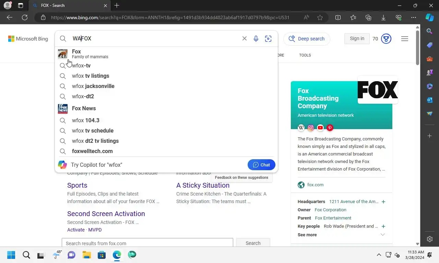Click "Search results from fox.com" field
This screenshot has height=263, width=439.
coord(147,243)
